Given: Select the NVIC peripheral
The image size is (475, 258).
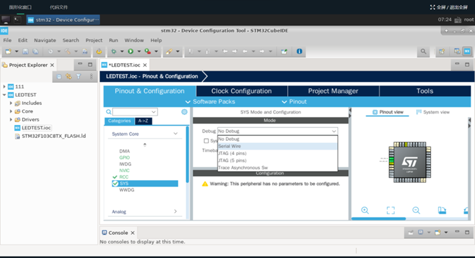Looking at the screenshot, I should (x=124, y=171).
